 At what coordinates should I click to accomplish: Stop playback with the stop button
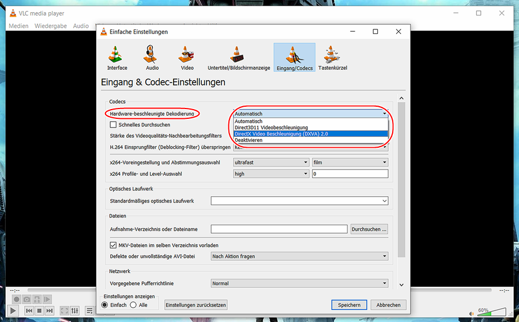point(39,310)
